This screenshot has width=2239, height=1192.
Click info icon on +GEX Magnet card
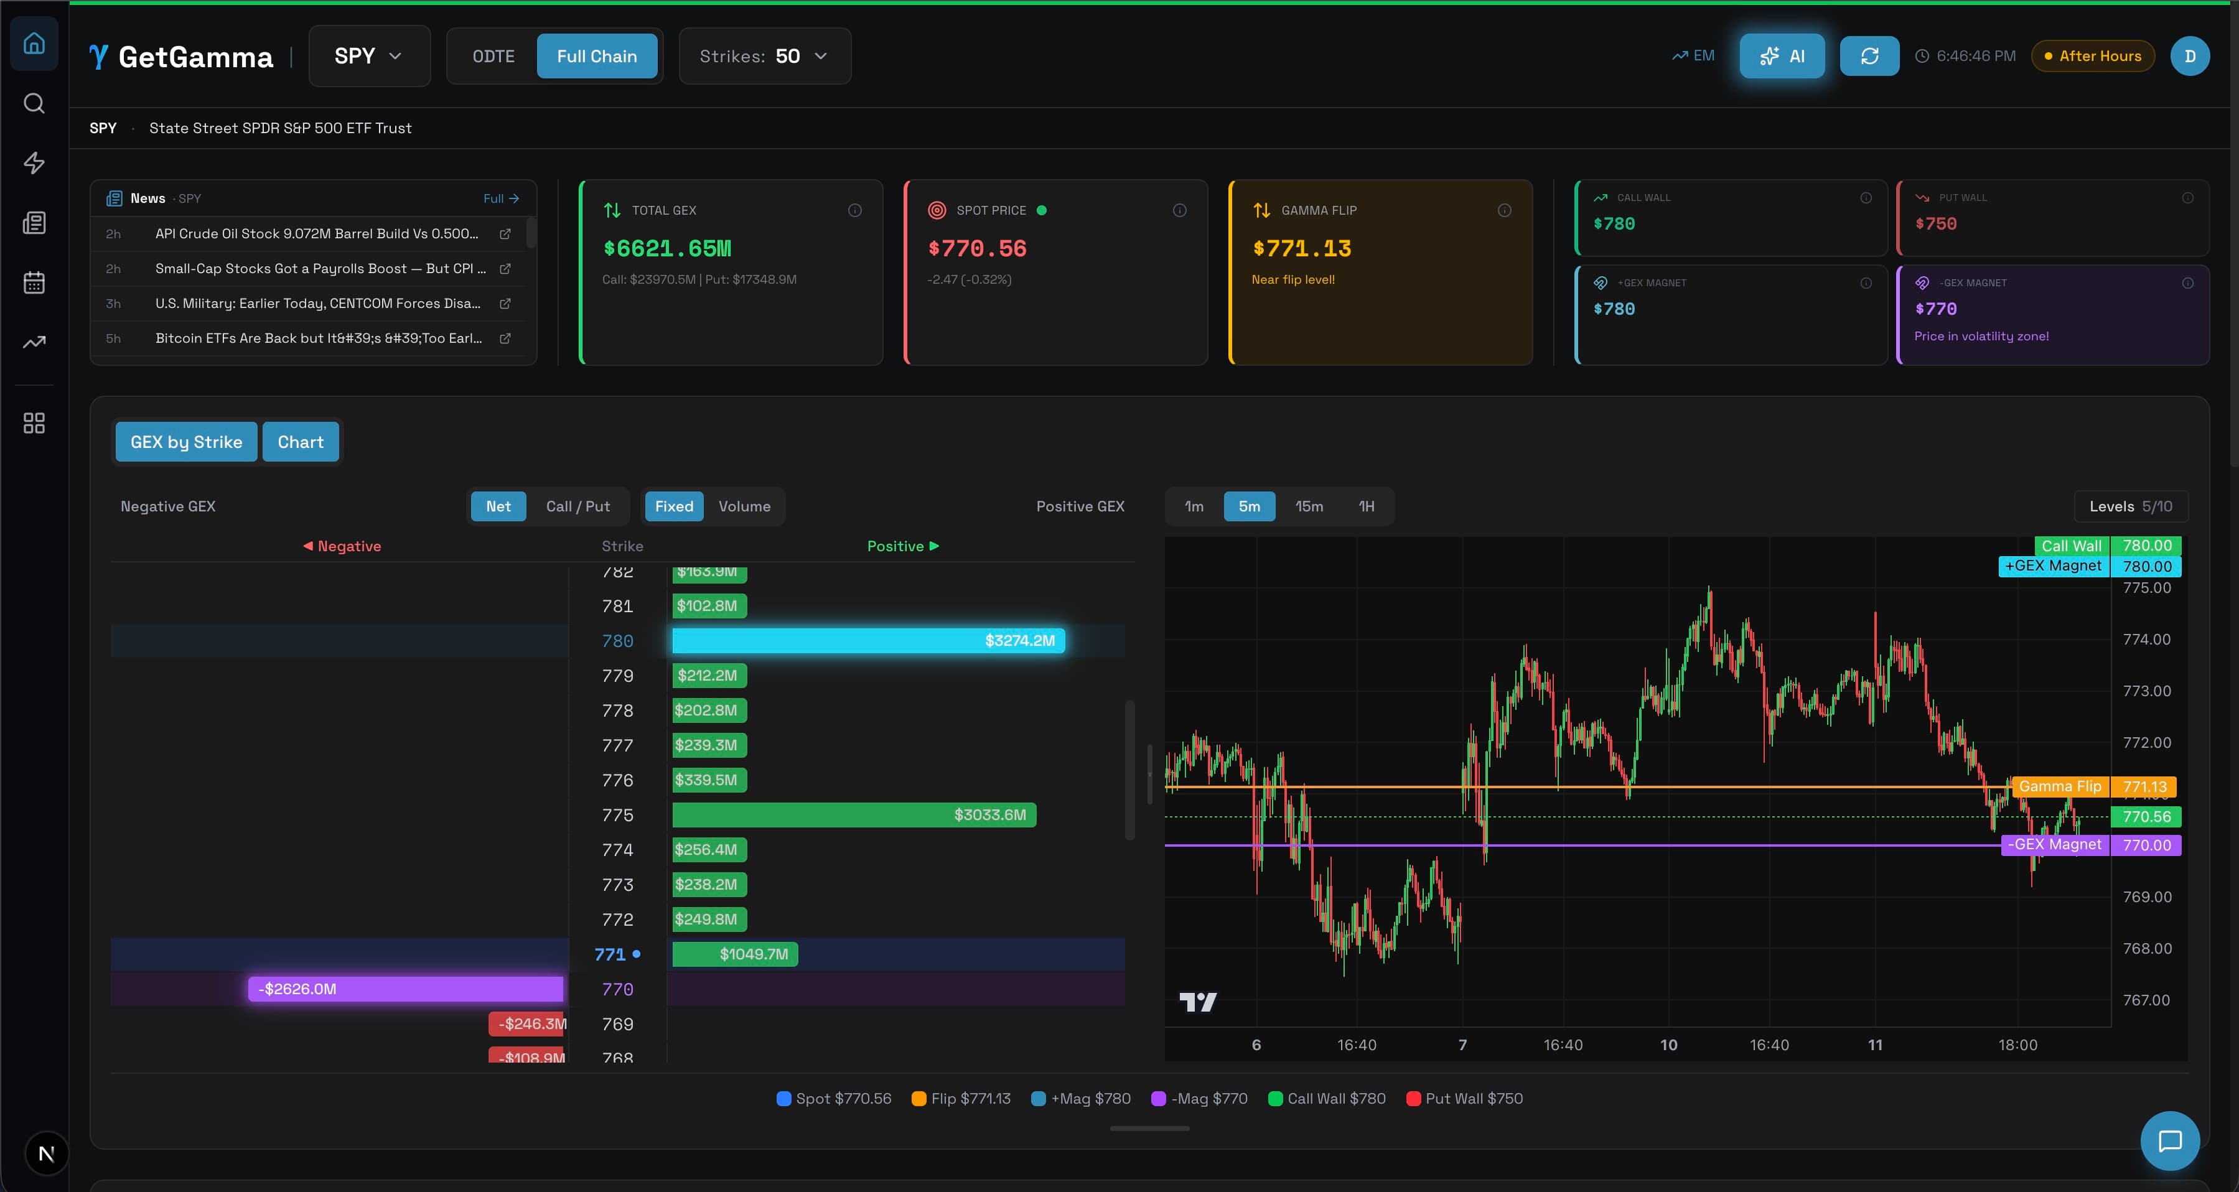(1865, 283)
